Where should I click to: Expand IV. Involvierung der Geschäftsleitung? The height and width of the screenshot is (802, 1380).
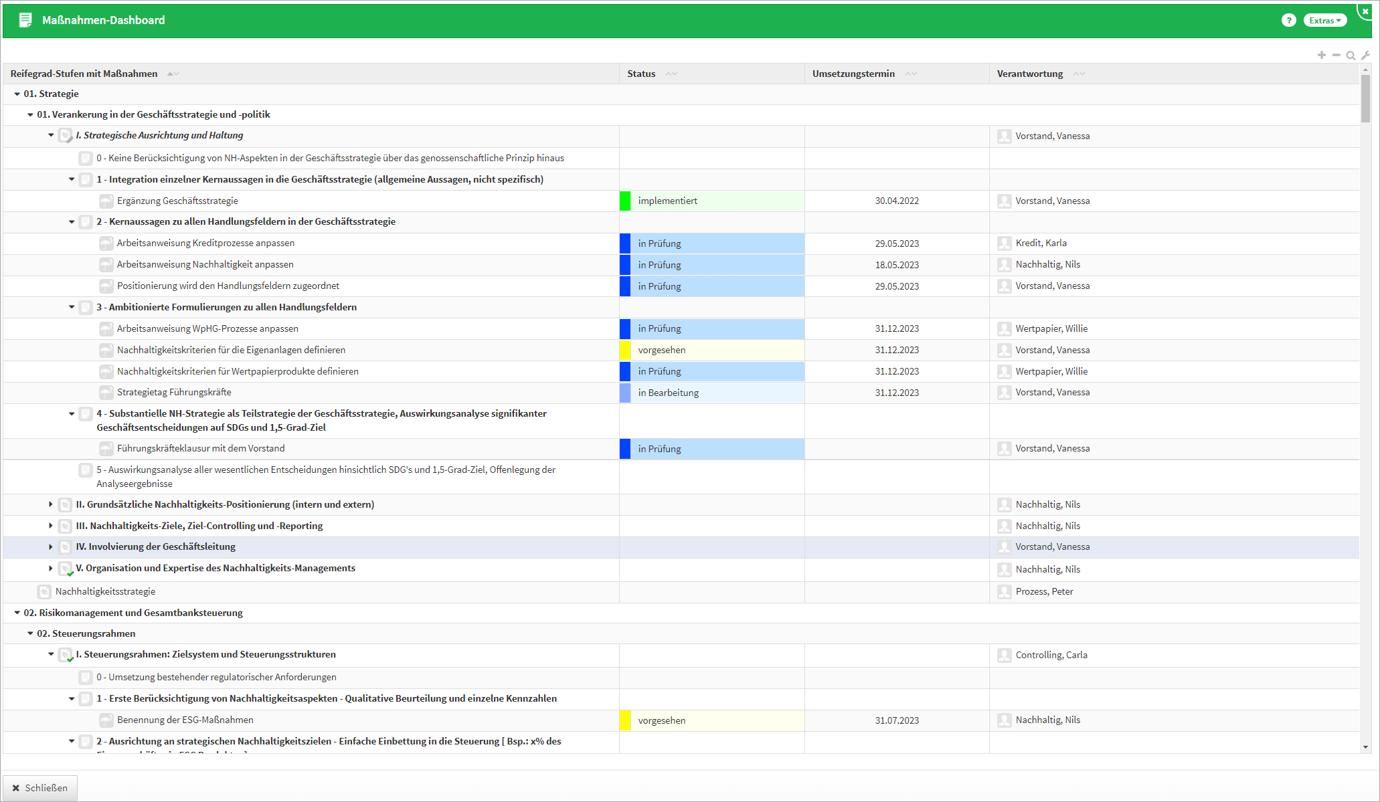coord(50,547)
